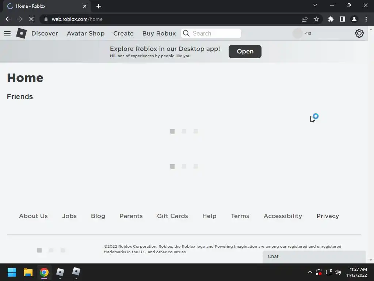This screenshot has width=374, height=281.
Task: Open the Create menu item
Action: [x=123, y=33]
